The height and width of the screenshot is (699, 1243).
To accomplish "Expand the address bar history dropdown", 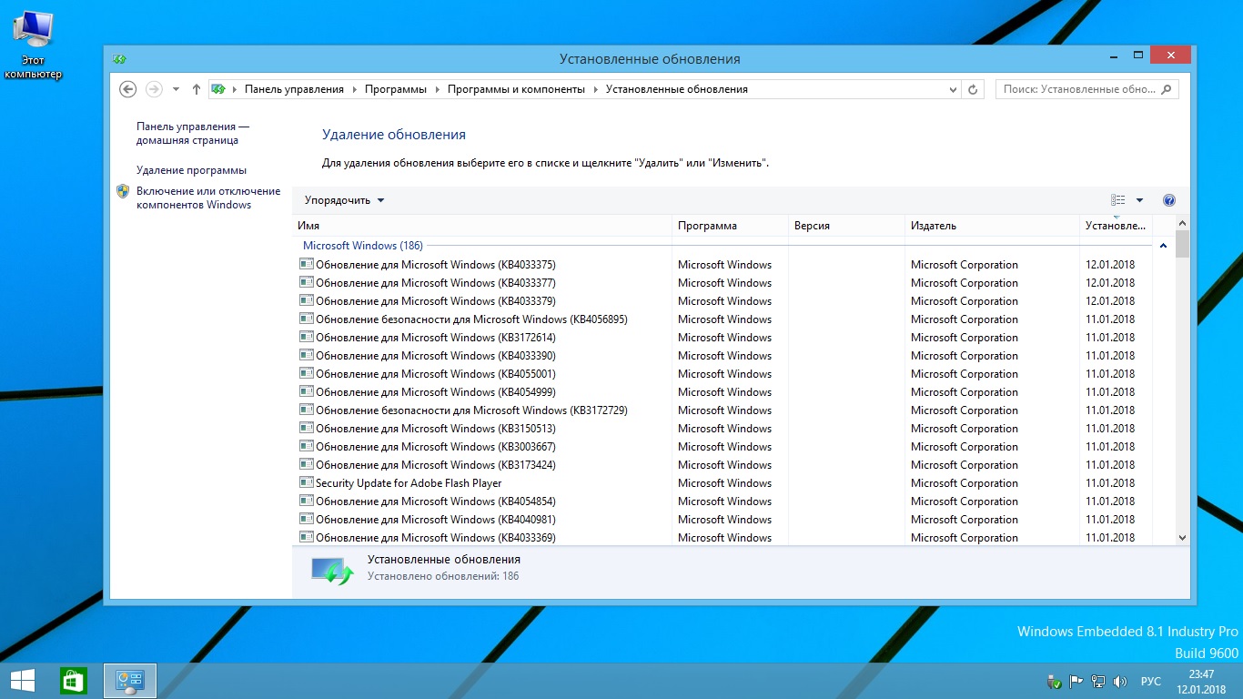I will (x=953, y=89).
